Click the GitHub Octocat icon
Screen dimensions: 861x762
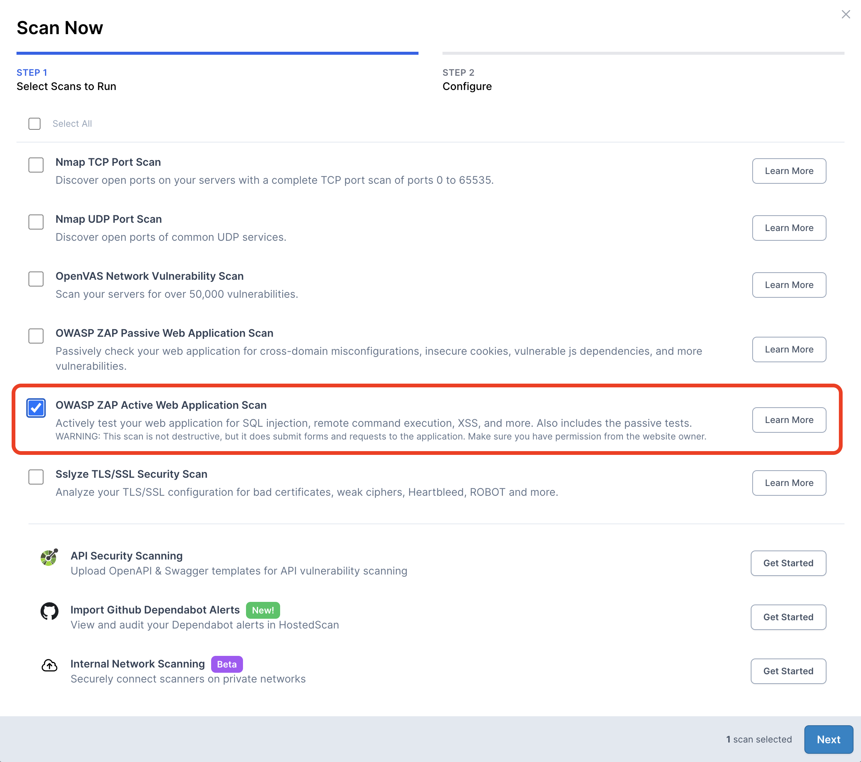pos(49,611)
